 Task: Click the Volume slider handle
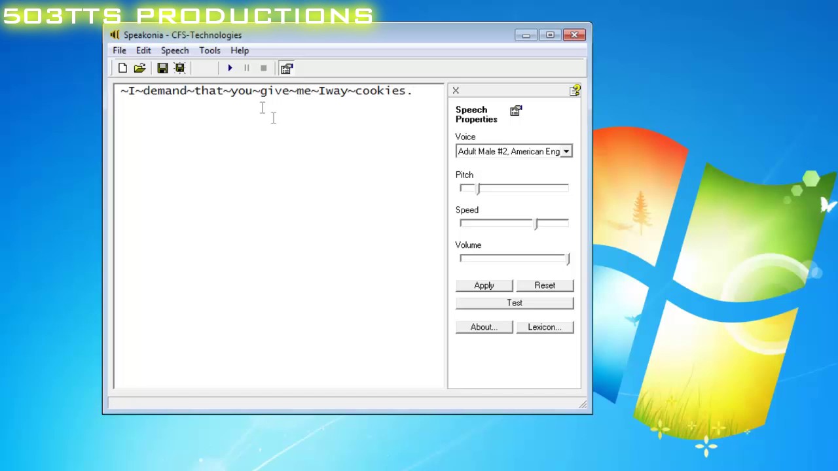pos(568,258)
